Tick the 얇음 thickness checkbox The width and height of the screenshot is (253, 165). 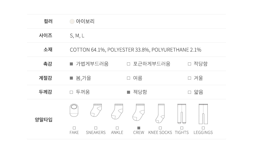pos(189,92)
